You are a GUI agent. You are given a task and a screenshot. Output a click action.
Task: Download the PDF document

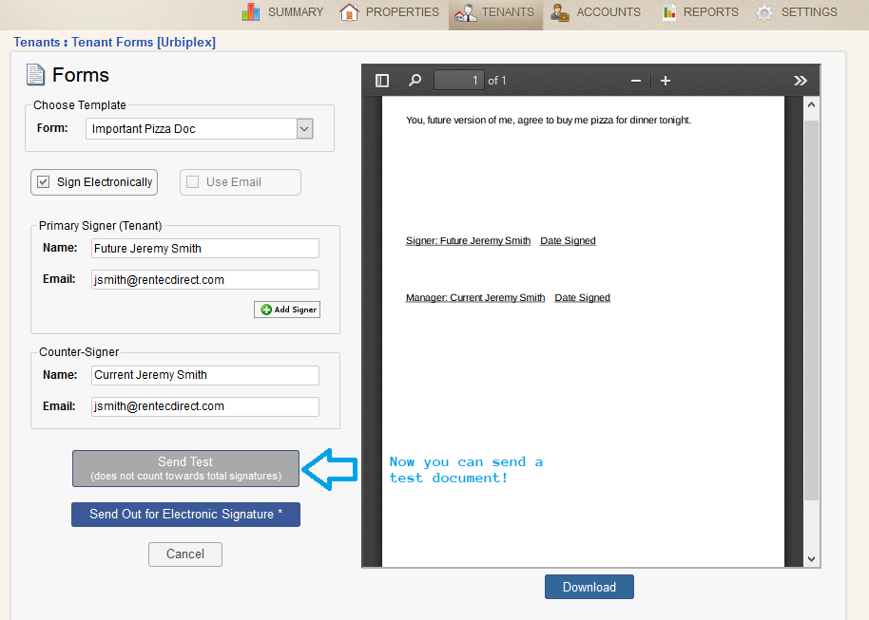coord(589,587)
